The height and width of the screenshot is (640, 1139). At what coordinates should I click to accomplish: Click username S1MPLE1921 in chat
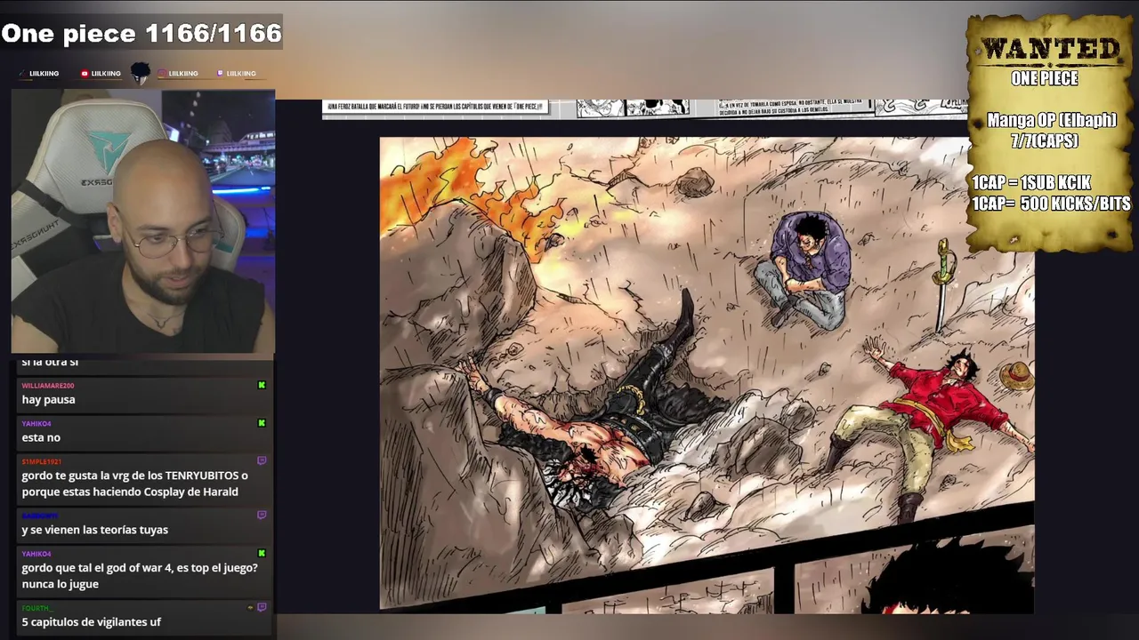[42, 462]
